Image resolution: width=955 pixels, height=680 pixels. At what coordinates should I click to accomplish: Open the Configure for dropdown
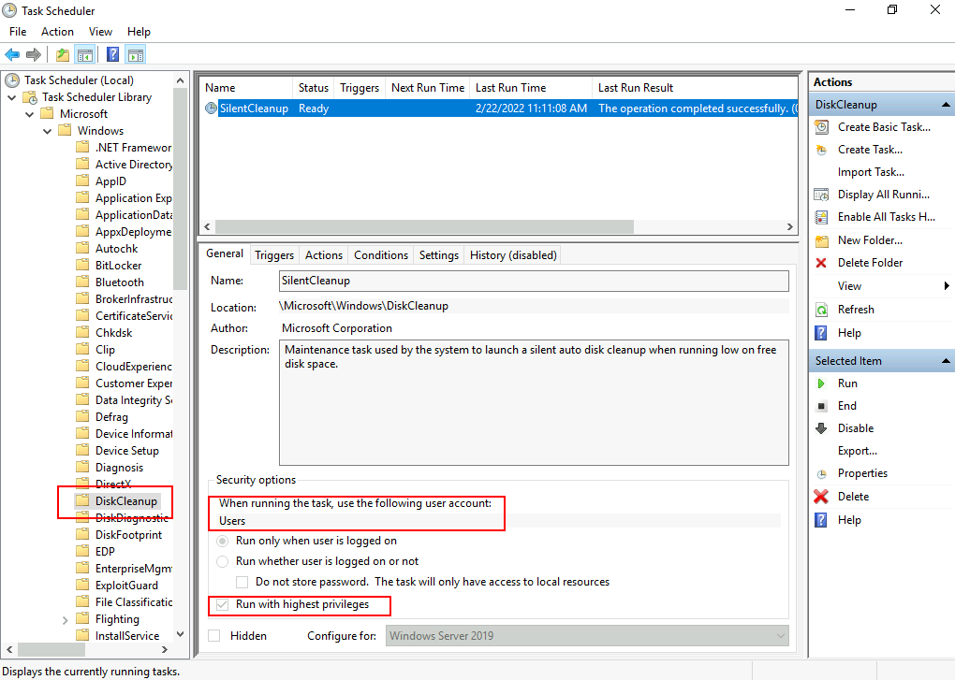tap(785, 635)
